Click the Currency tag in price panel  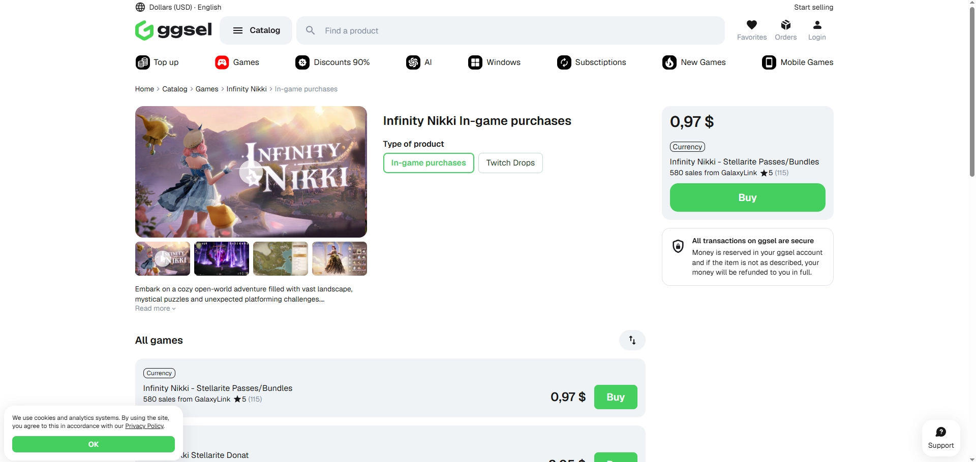pos(687,147)
